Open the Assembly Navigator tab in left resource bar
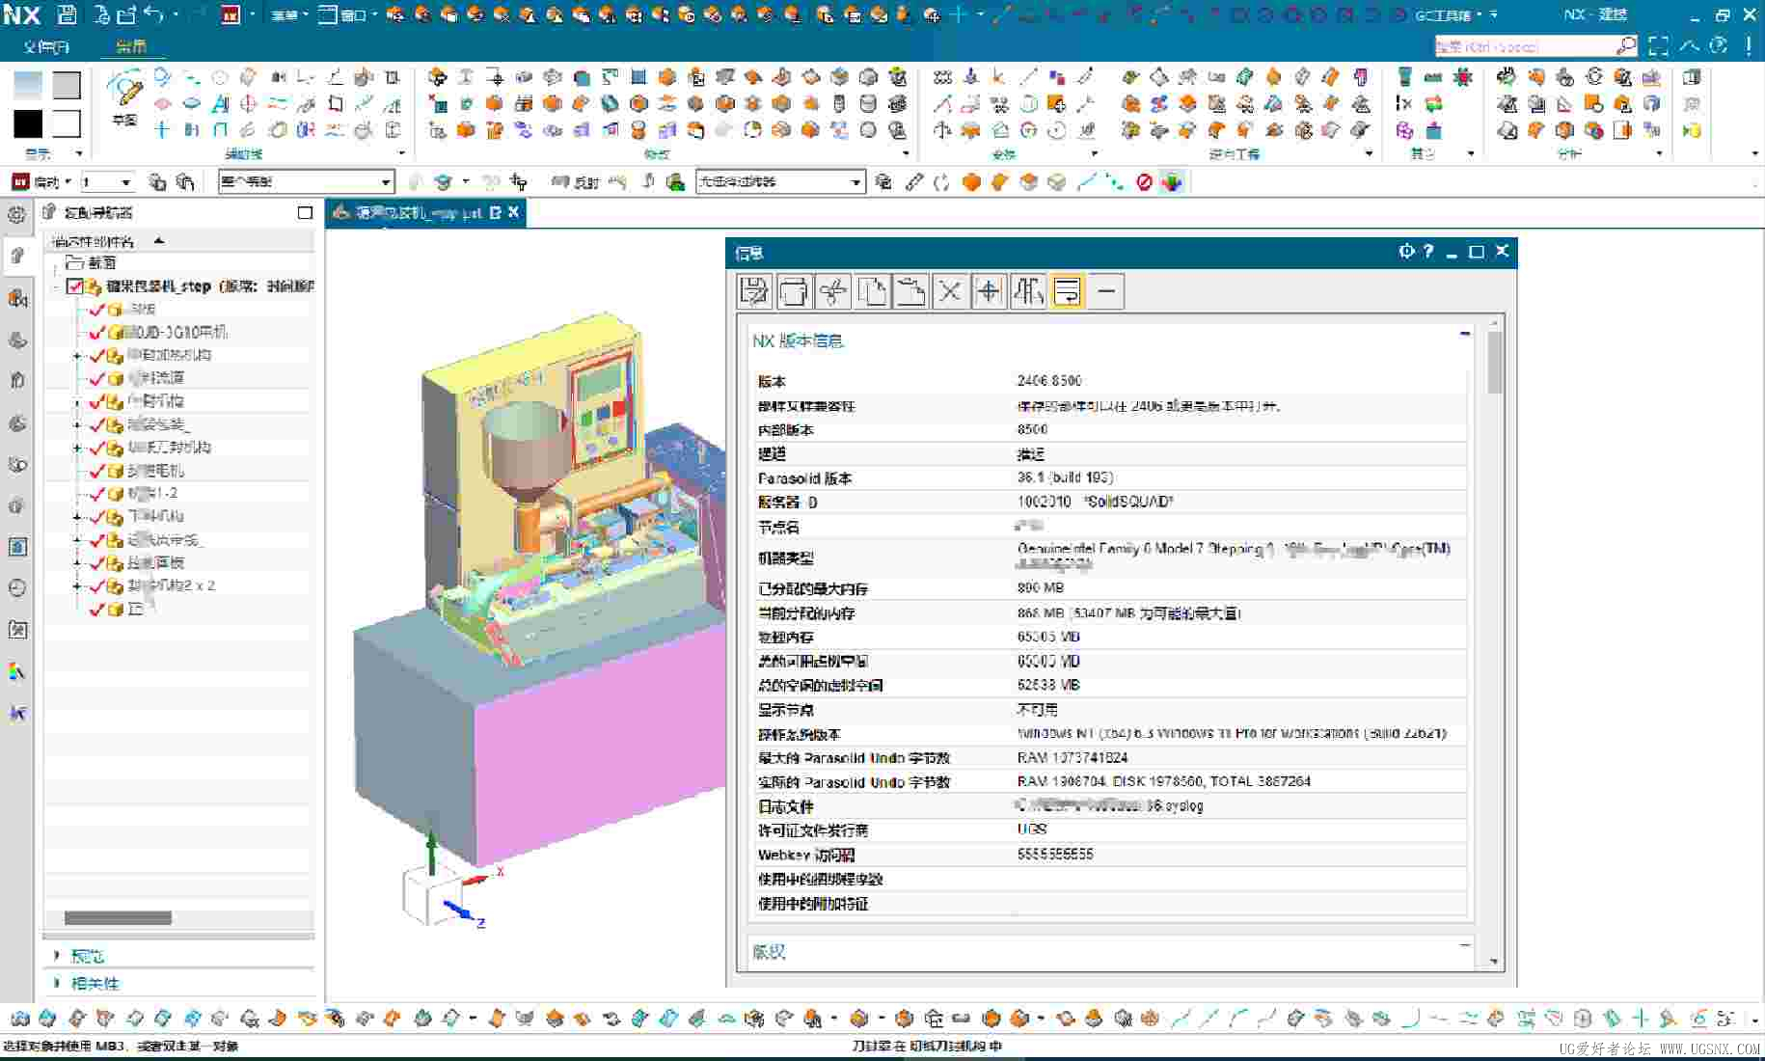Screen dimensions: 1765x1061 tap(17, 256)
